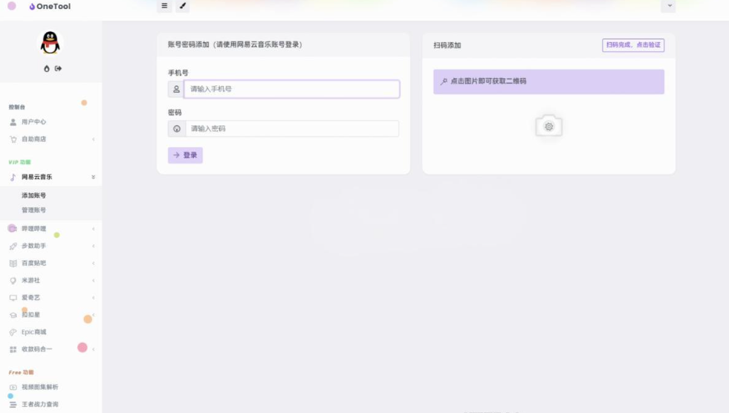Screen dimensions: 729x413
Task: Click the flame icon under the avatar
Action: (x=47, y=69)
